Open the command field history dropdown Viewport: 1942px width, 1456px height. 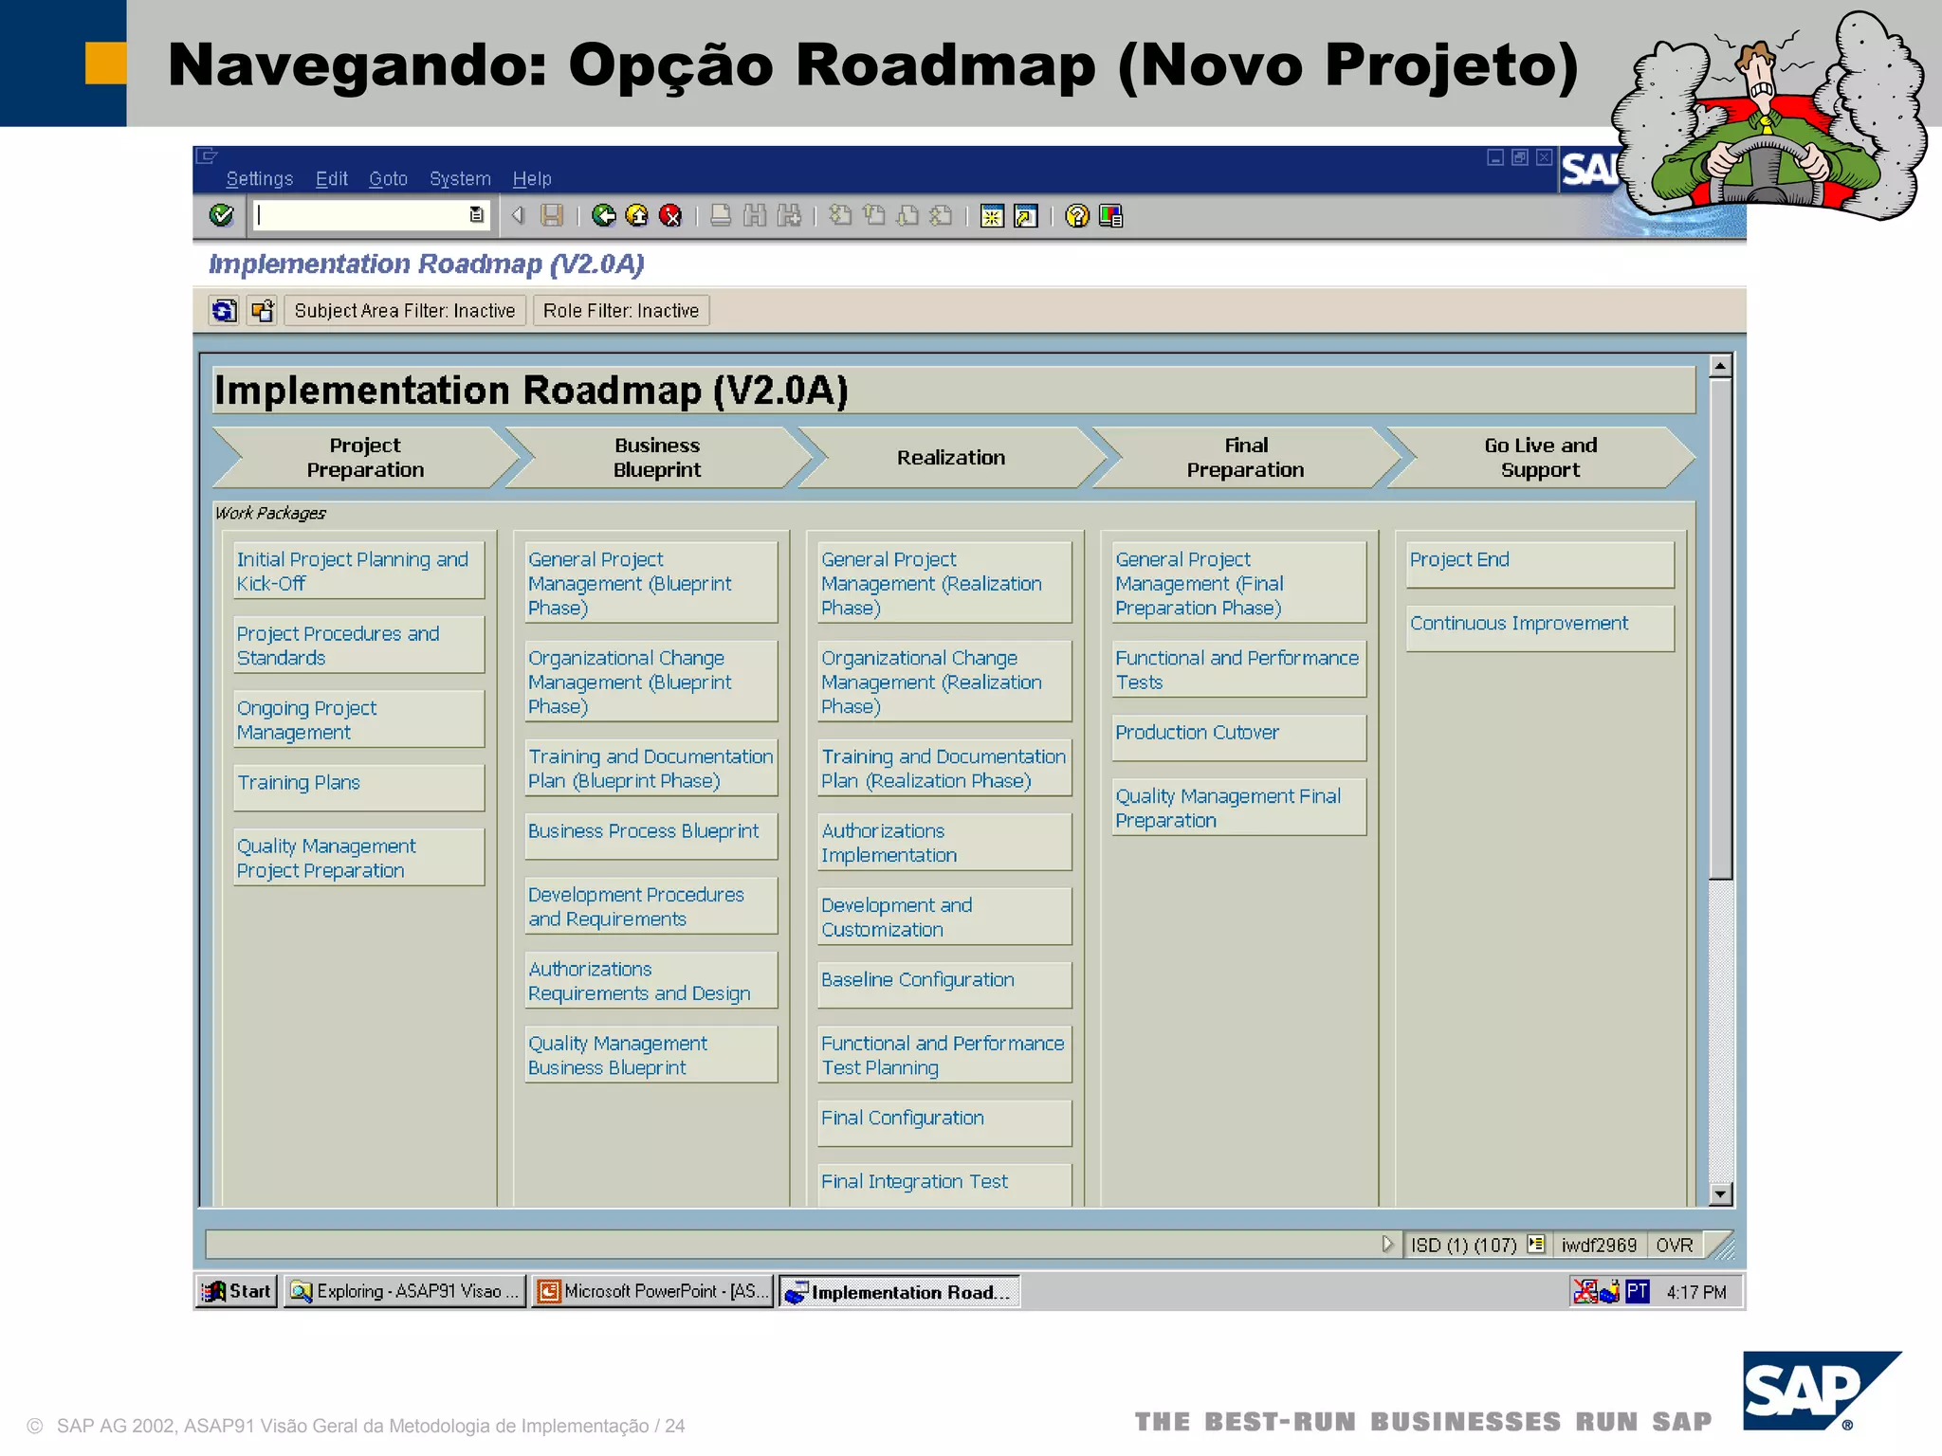476,215
